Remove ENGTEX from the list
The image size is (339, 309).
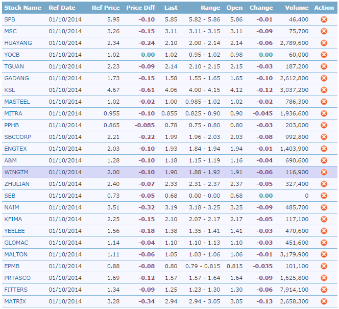click(324, 149)
